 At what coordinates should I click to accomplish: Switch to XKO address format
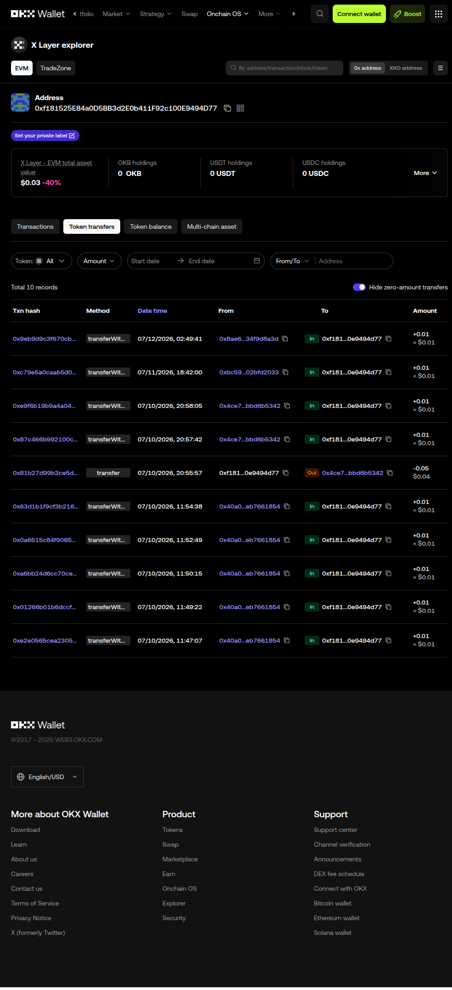click(406, 68)
